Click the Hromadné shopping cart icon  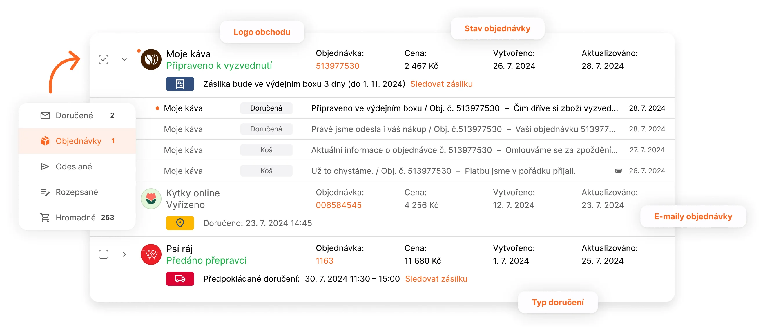pos(45,218)
